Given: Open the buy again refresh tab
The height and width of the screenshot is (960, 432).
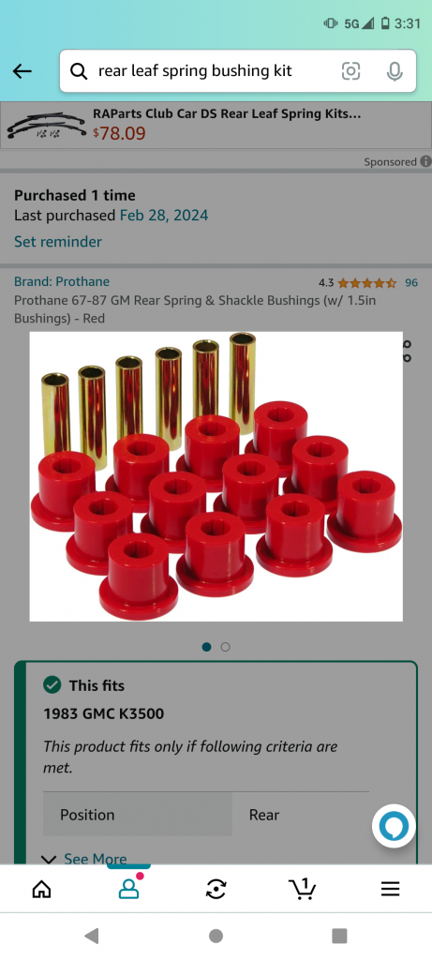Looking at the screenshot, I should [216, 889].
